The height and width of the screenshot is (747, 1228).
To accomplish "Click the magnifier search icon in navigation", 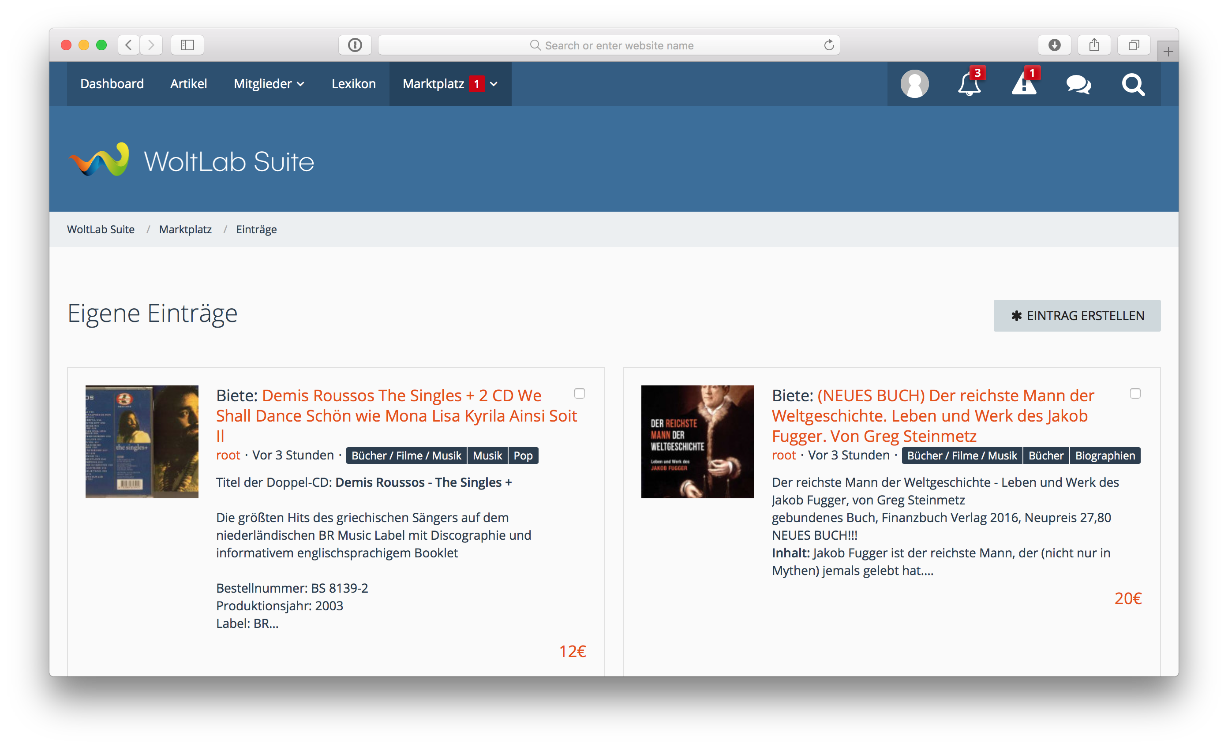I will (x=1133, y=84).
